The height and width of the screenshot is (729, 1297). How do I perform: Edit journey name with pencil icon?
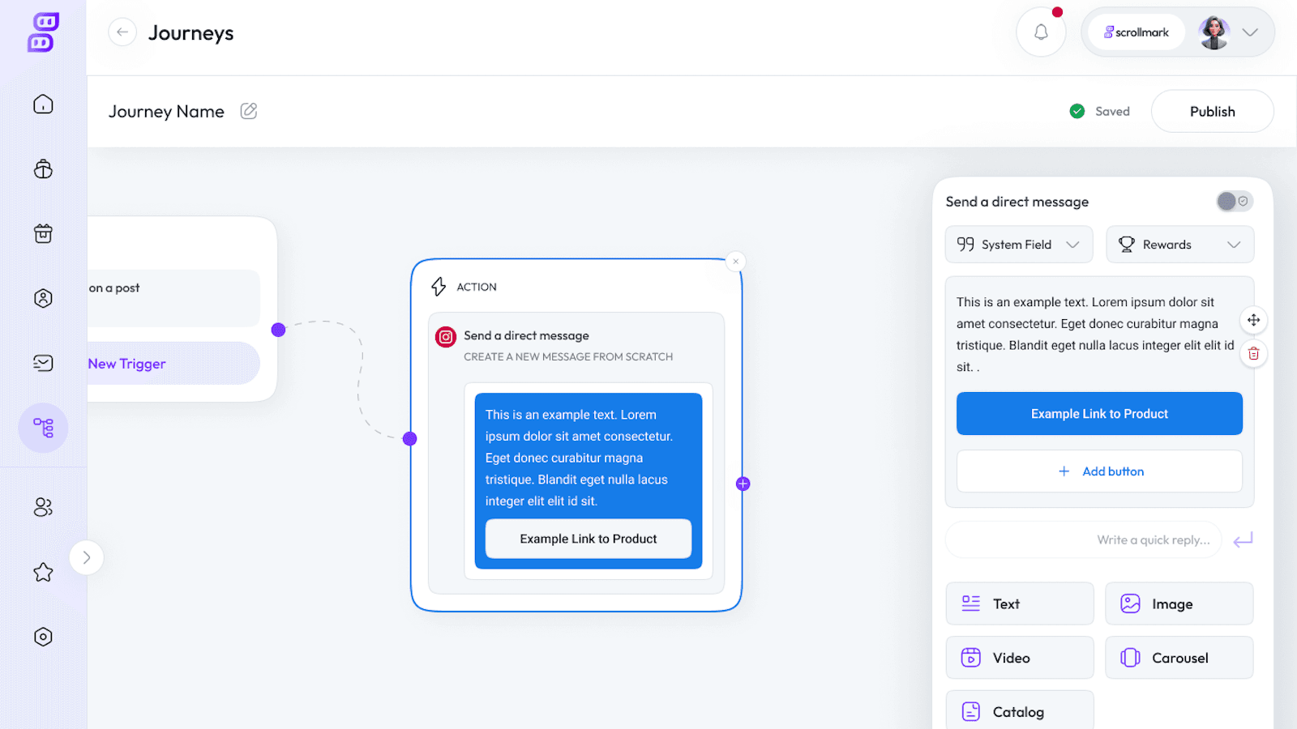pyautogui.click(x=249, y=111)
